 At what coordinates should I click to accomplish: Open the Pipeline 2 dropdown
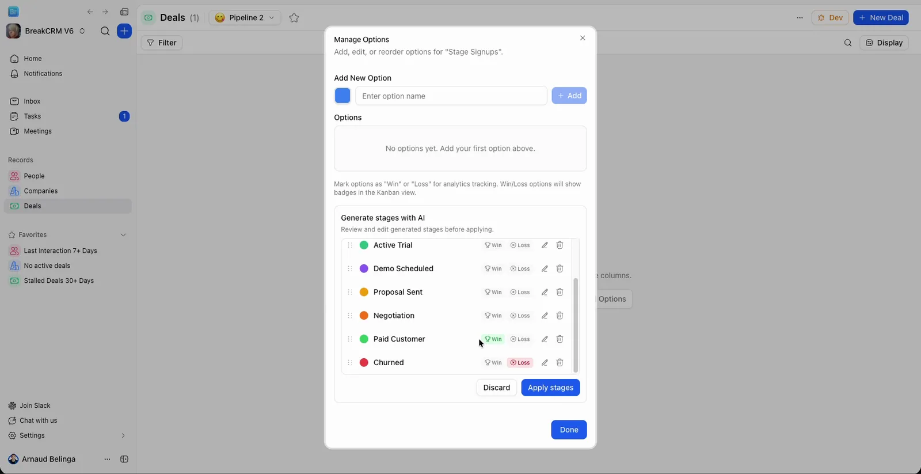pyautogui.click(x=245, y=18)
